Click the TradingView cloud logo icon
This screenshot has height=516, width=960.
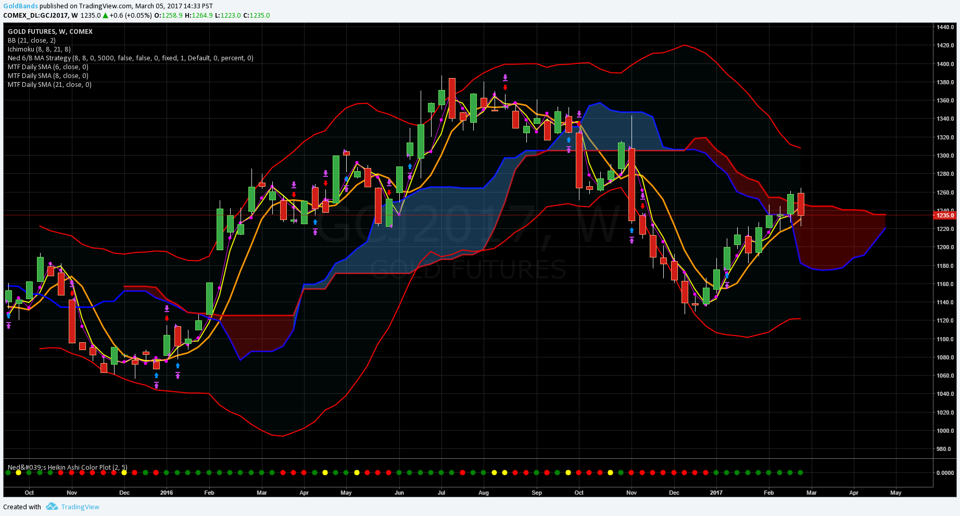(x=52, y=507)
